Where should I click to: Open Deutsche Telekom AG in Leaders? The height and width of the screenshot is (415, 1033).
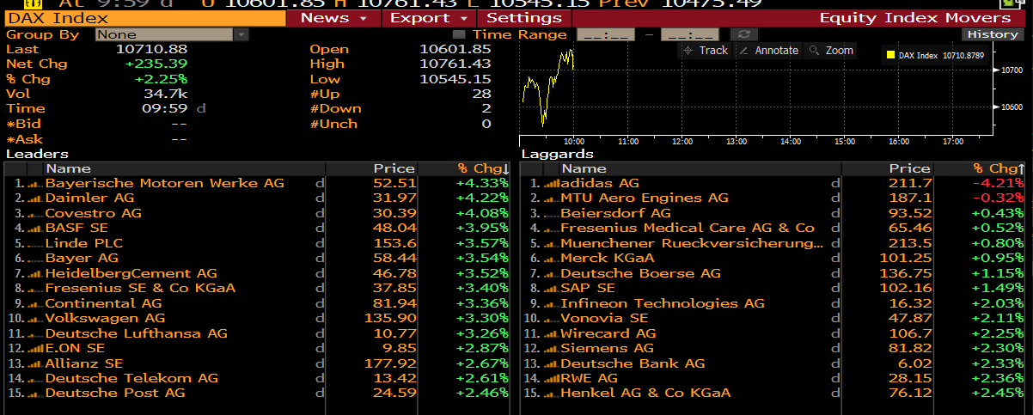click(x=131, y=378)
